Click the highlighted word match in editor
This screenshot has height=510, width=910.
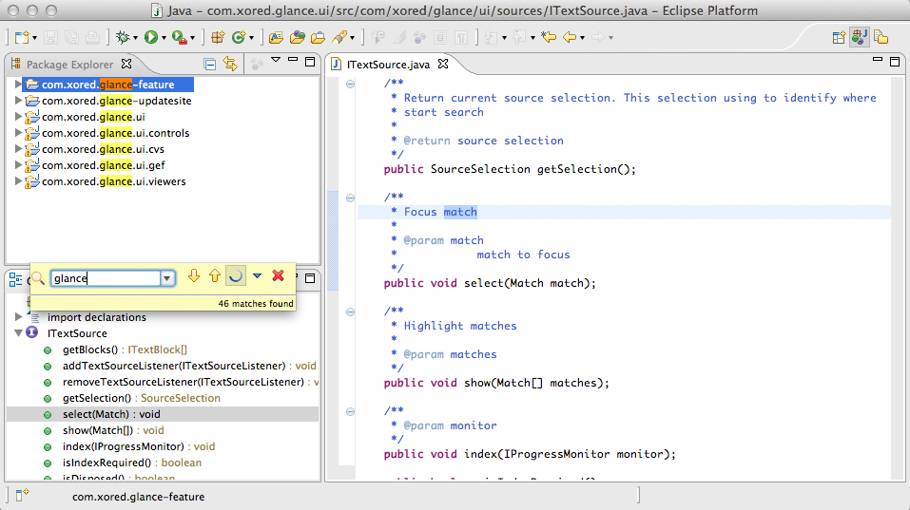(460, 212)
